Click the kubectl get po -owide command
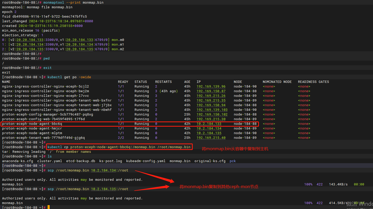The height and width of the screenshot is (209, 373). click(x=69, y=77)
